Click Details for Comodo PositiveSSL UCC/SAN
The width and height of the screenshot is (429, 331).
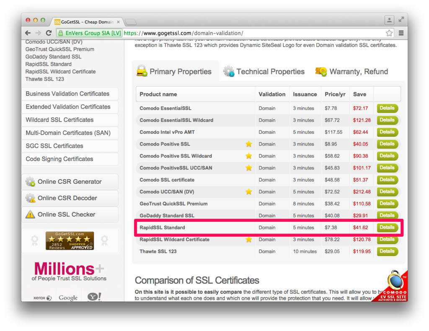coord(387,168)
